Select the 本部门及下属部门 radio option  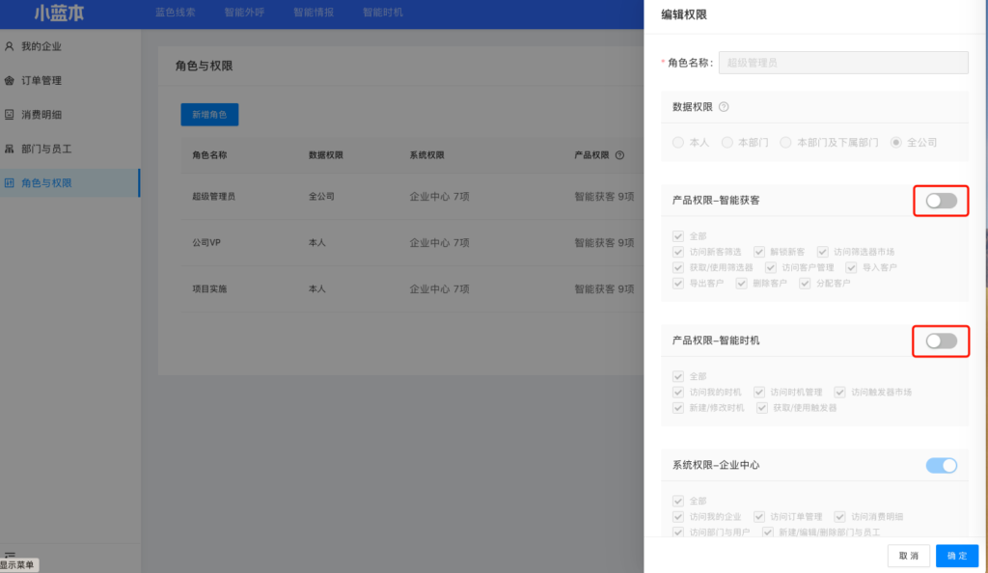(786, 142)
